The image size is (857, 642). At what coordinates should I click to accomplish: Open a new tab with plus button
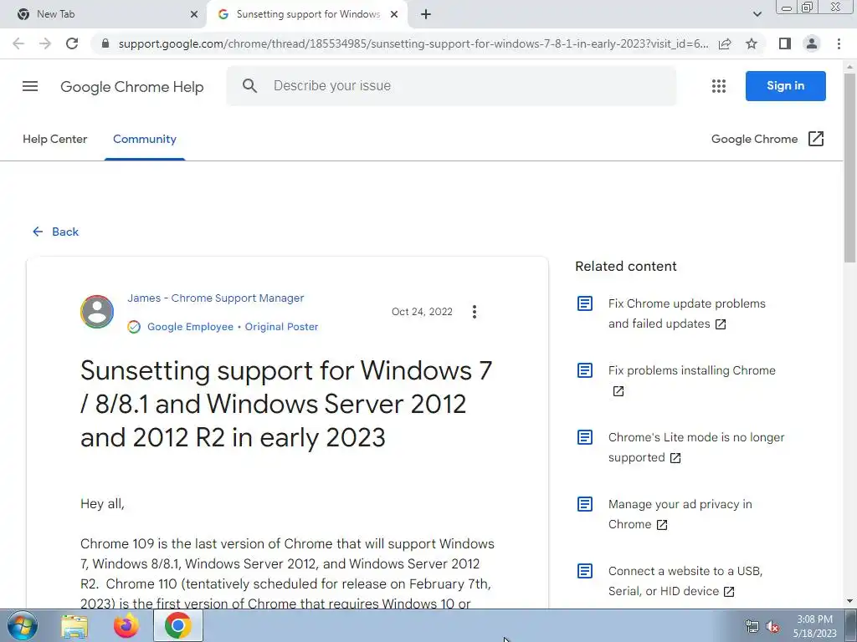click(426, 14)
